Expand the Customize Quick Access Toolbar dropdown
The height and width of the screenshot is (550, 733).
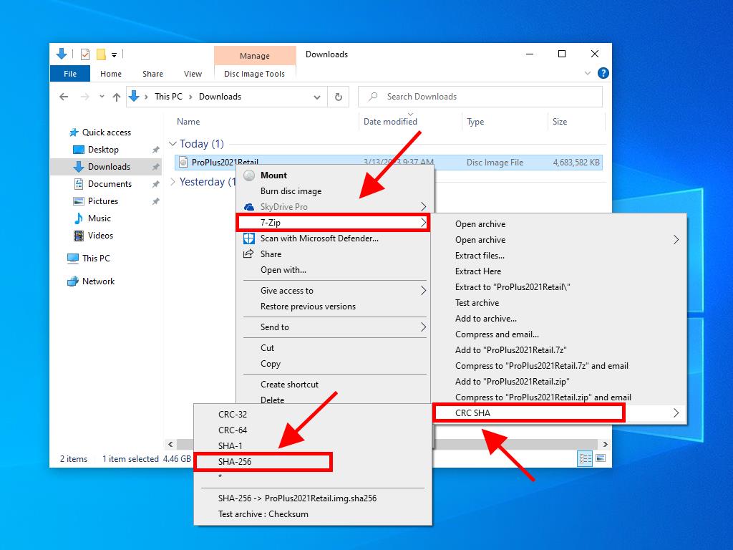coord(115,54)
